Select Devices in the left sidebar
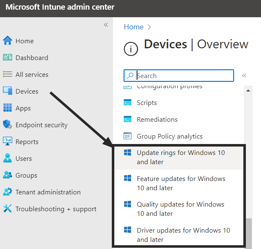The width and height of the screenshot is (261, 249). (27, 91)
